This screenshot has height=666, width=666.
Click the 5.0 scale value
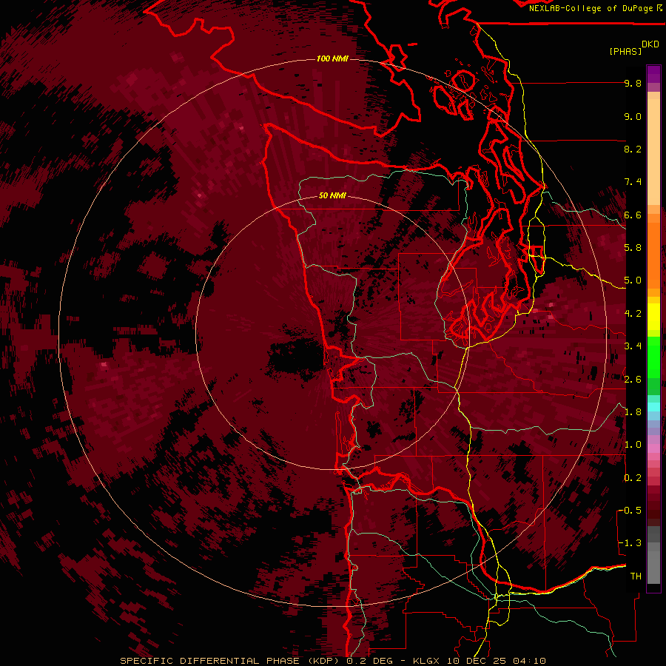(633, 280)
